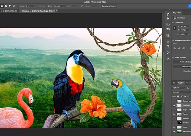Collapse the Align and Distribute section
This screenshot has width=191, height=136.
click(x=173, y=41)
